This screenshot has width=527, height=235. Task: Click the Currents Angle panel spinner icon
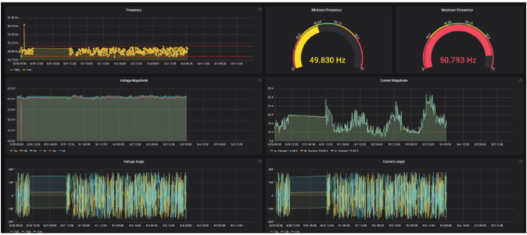(x=520, y=161)
